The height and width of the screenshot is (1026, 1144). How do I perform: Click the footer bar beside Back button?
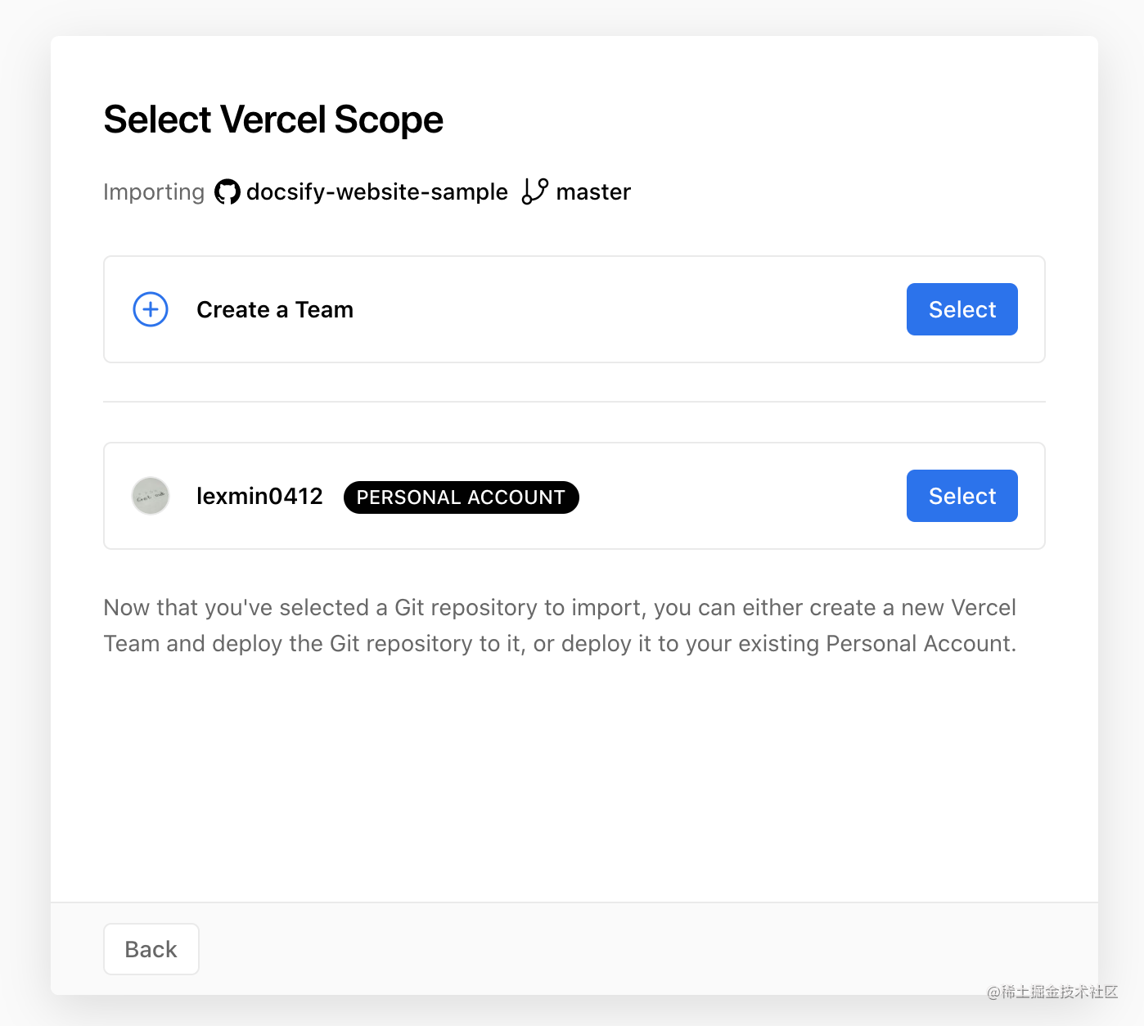[646, 949]
